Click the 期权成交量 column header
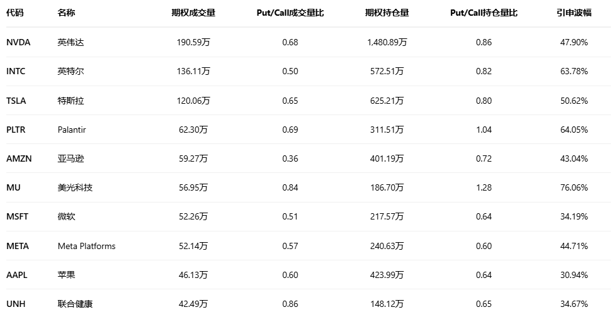Image resolution: width=614 pixels, height=317 pixels. click(193, 13)
